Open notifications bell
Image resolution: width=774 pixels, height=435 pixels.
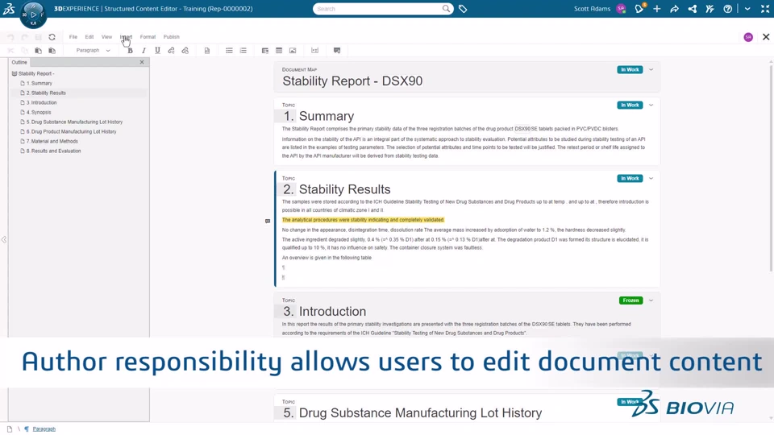point(639,9)
